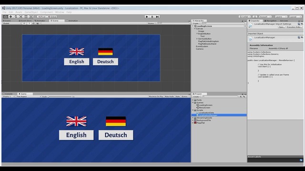Open the Help menu

69,12
